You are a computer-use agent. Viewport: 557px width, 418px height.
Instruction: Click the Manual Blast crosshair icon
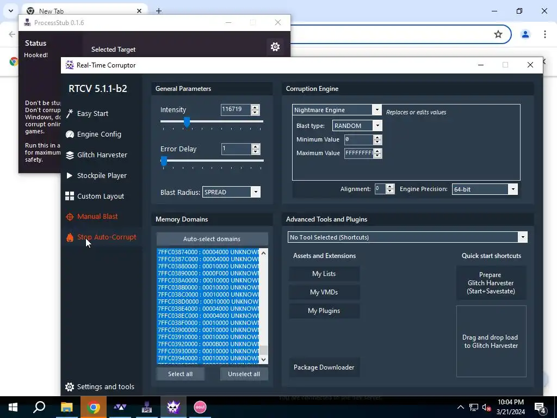point(70,217)
